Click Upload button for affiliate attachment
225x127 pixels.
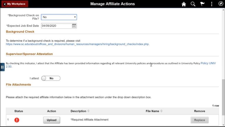(52, 120)
